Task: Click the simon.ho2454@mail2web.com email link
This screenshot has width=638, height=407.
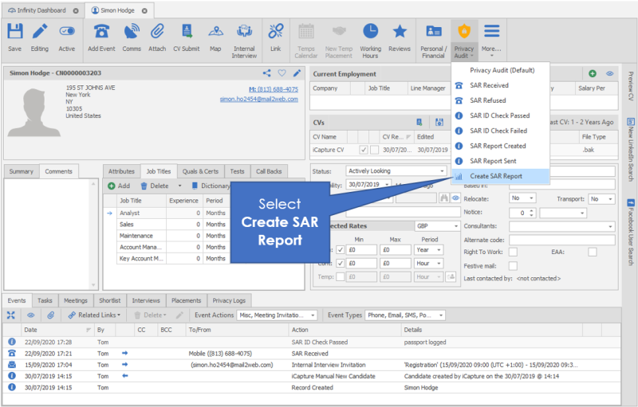Action: tap(259, 100)
